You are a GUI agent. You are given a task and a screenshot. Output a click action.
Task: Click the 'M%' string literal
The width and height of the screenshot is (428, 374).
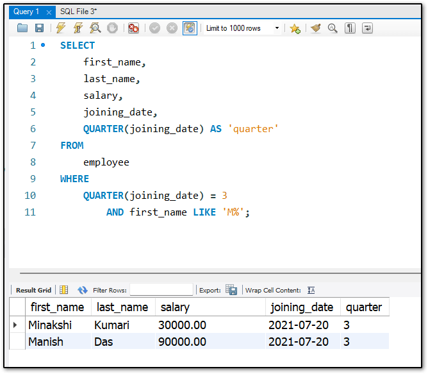tap(233, 212)
